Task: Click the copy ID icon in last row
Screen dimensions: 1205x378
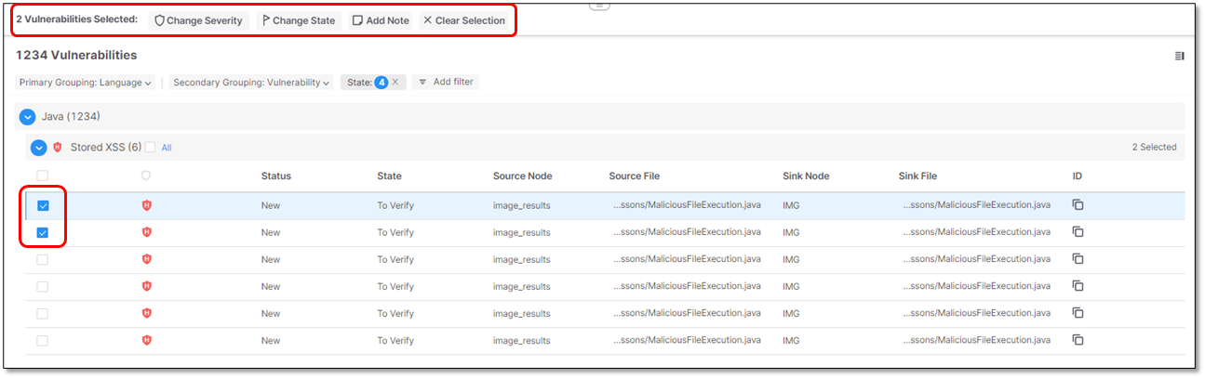Action: pyautogui.click(x=1078, y=340)
